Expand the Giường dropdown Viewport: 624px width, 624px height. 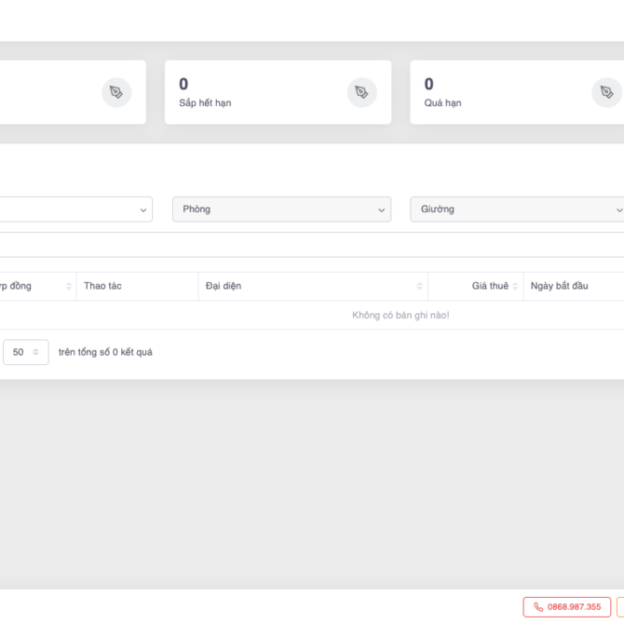[517, 210]
